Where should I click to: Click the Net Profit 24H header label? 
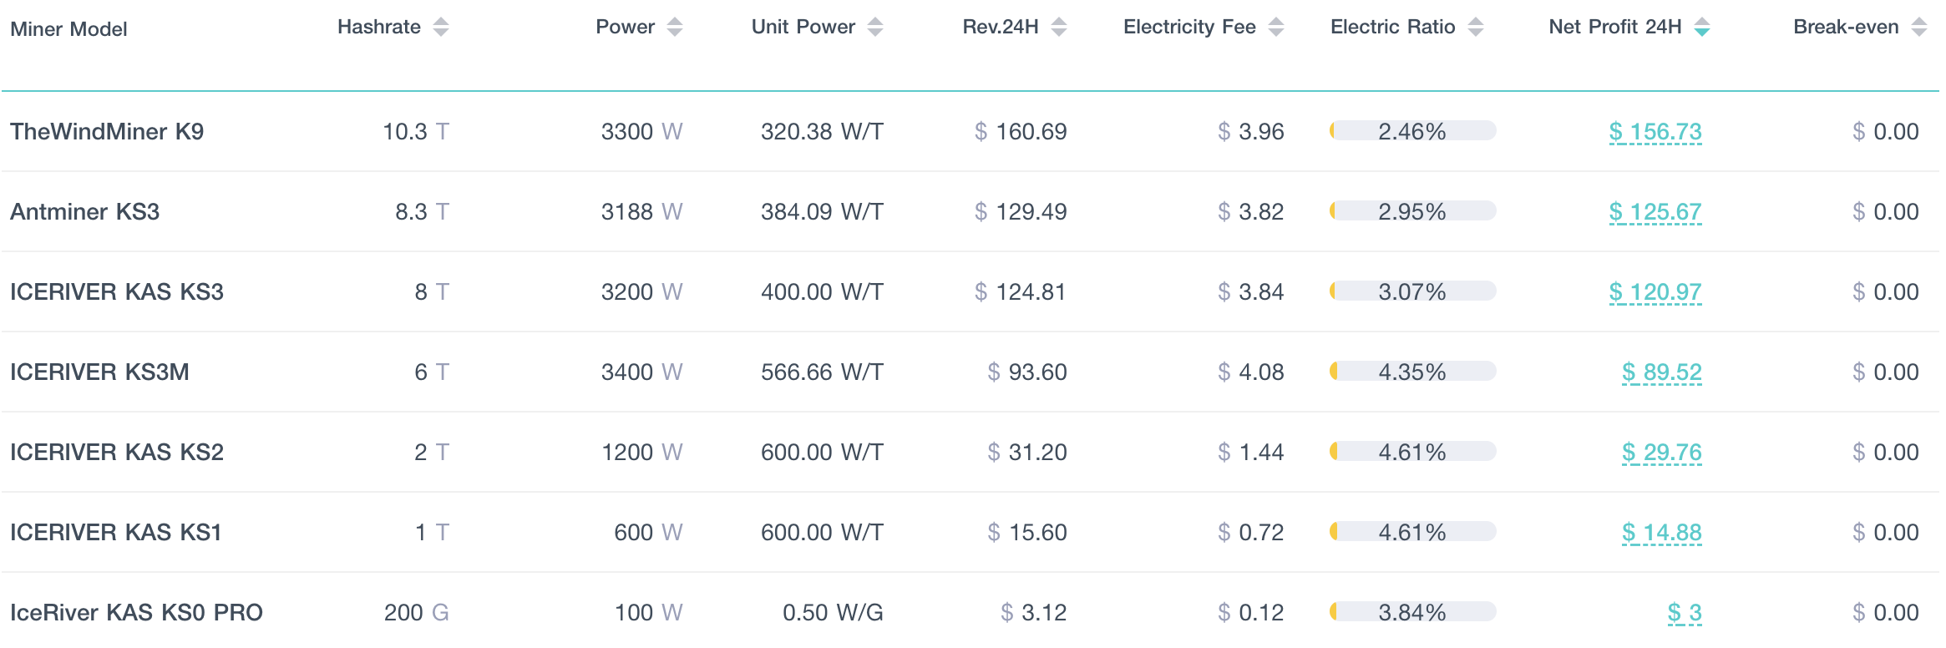click(1615, 27)
